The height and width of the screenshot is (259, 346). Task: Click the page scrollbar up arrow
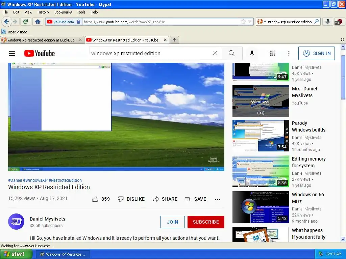pos(343,47)
